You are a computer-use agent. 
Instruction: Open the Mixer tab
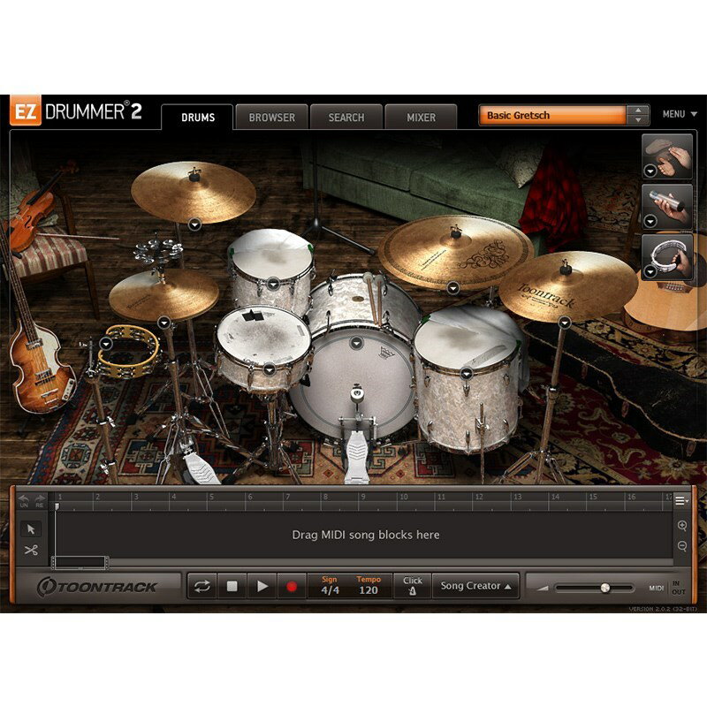(421, 118)
